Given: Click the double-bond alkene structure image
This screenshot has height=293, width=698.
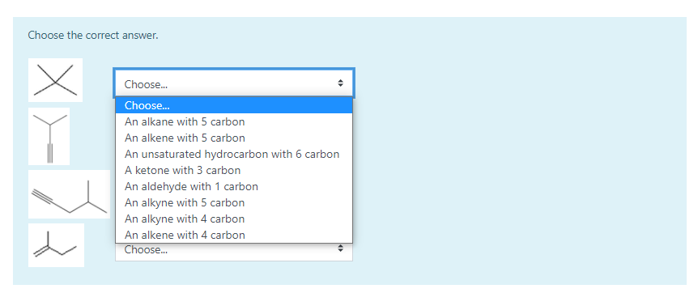Looking at the screenshot, I should click(x=56, y=245).
